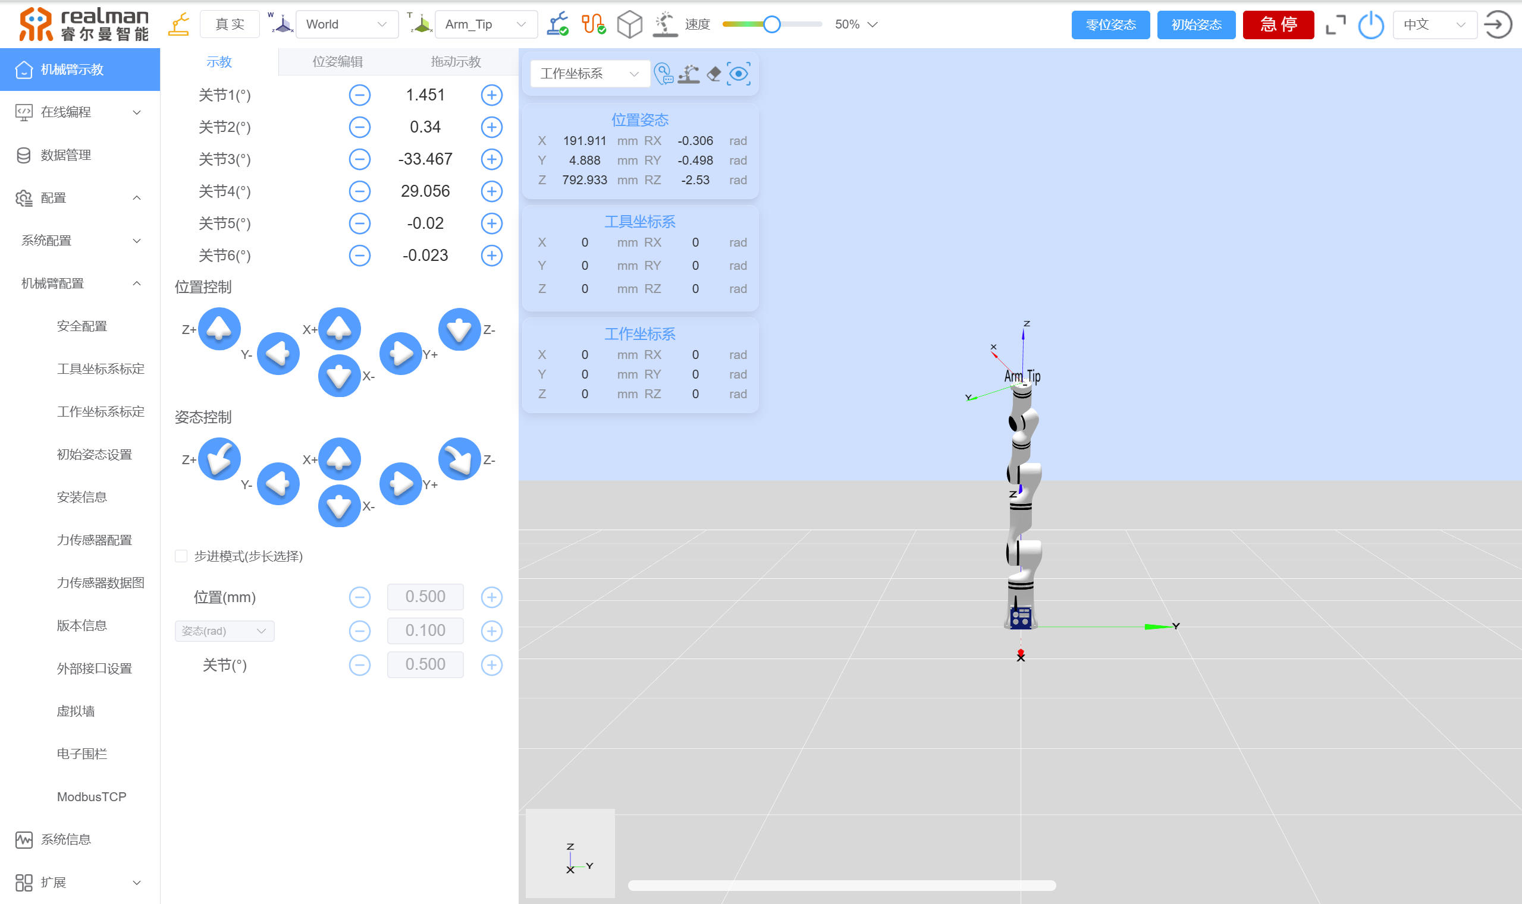Open the 数据管理 sidebar item
The width and height of the screenshot is (1522, 904).
(x=80, y=155)
